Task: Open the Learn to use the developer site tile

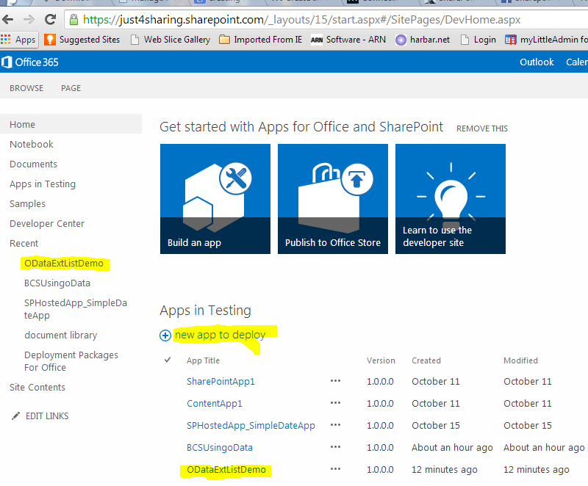Action: (x=451, y=199)
